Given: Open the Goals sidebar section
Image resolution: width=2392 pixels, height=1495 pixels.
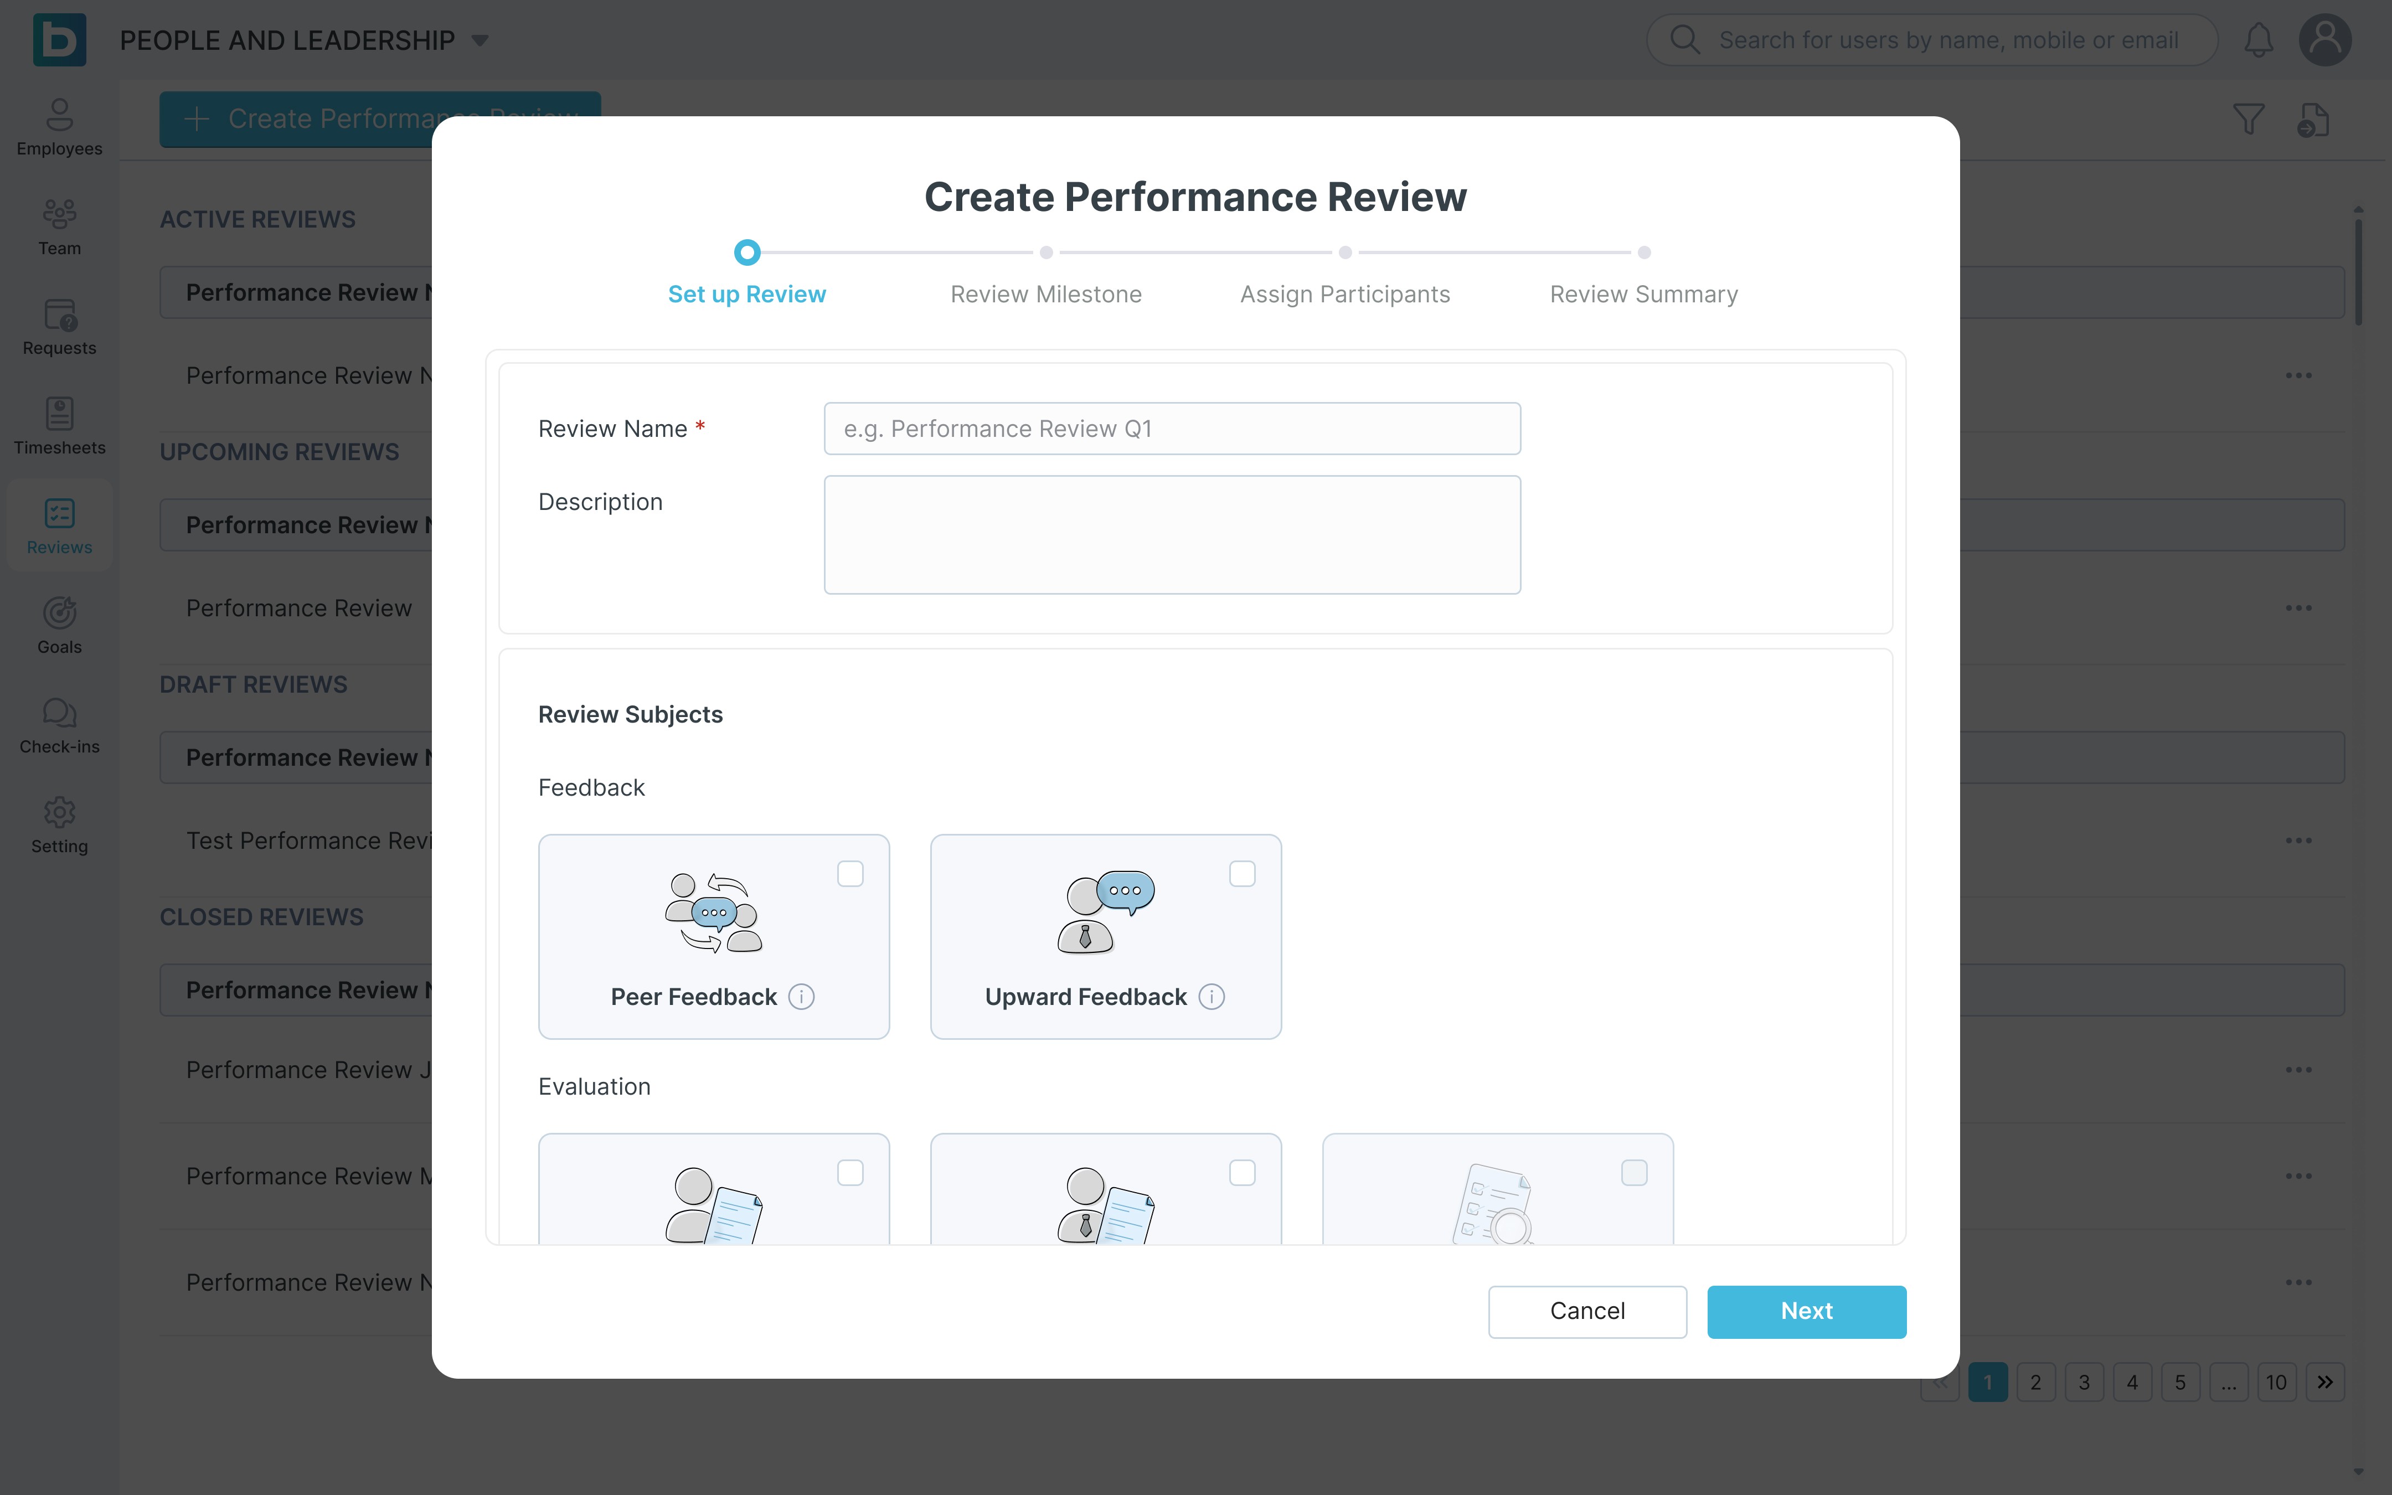Looking at the screenshot, I should tap(59, 626).
